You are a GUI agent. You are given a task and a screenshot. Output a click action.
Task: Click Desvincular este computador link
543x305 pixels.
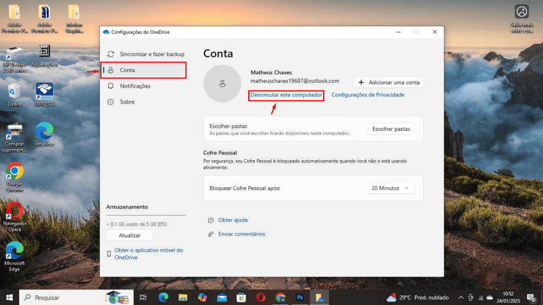coord(286,94)
